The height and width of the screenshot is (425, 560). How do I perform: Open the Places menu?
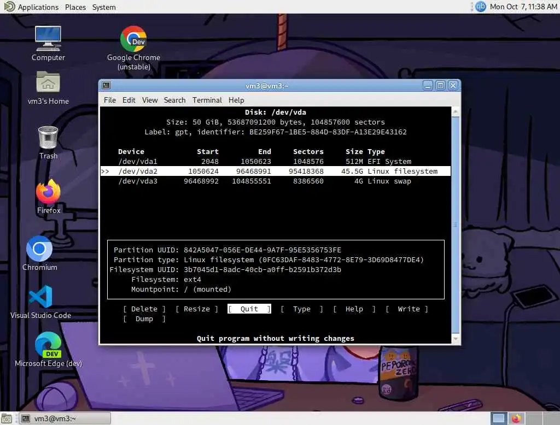(75, 7)
